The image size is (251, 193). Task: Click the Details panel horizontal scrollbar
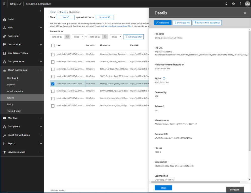(x=195, y=182)
